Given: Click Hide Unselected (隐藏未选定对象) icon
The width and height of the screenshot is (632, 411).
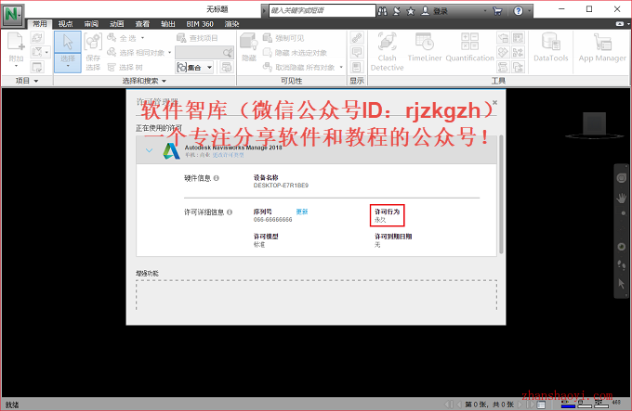Looking at the screenshot, I should click(268, 52).
